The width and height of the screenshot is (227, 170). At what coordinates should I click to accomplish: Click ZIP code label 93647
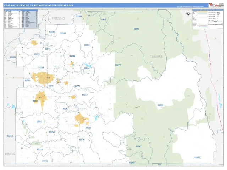pos(63,33)
